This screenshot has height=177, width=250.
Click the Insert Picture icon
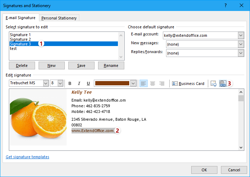point(213,84)
